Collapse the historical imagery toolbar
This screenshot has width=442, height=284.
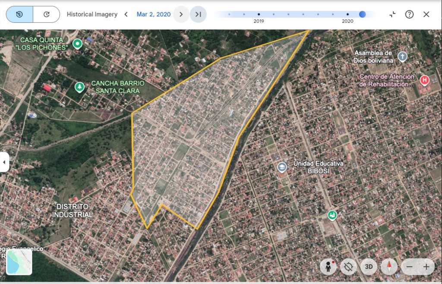[392, 14]
